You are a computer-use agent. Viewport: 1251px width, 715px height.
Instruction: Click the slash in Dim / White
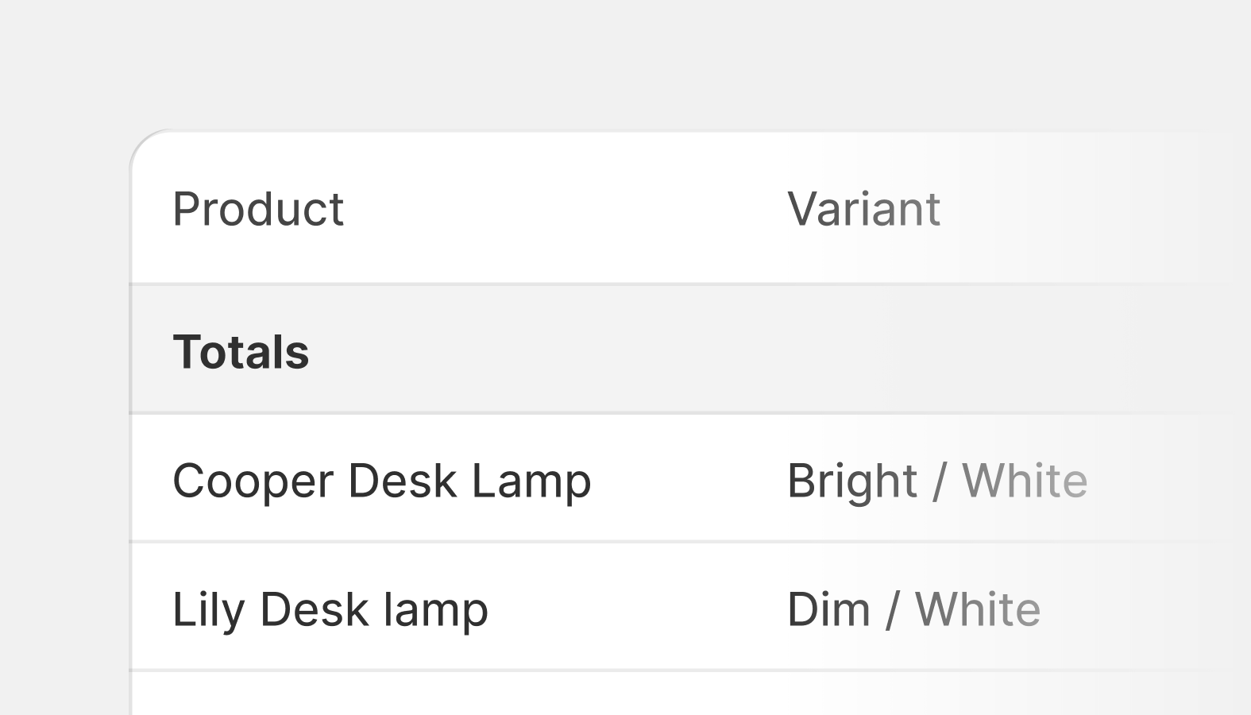893,610
